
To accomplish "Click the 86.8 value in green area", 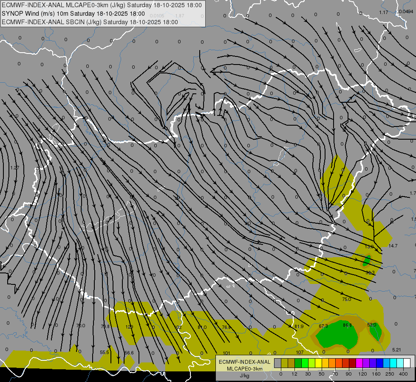I will pos(347,325).
